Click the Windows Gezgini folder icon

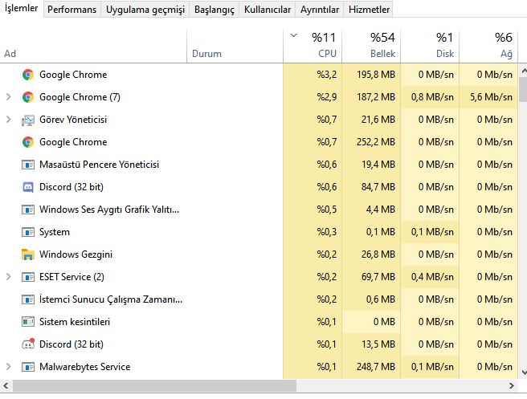pos(28,254)
